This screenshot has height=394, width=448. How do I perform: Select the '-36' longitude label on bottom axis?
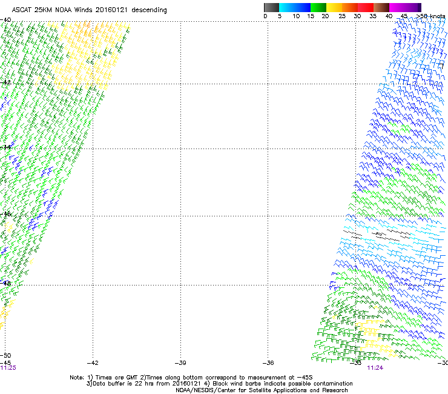268,363
